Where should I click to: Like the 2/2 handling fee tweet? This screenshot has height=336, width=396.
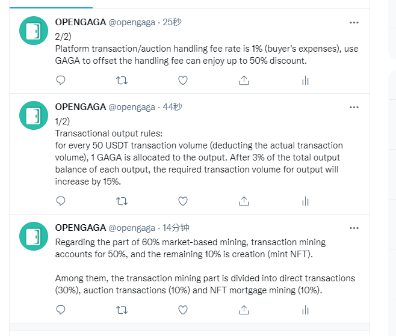point(183,81)
